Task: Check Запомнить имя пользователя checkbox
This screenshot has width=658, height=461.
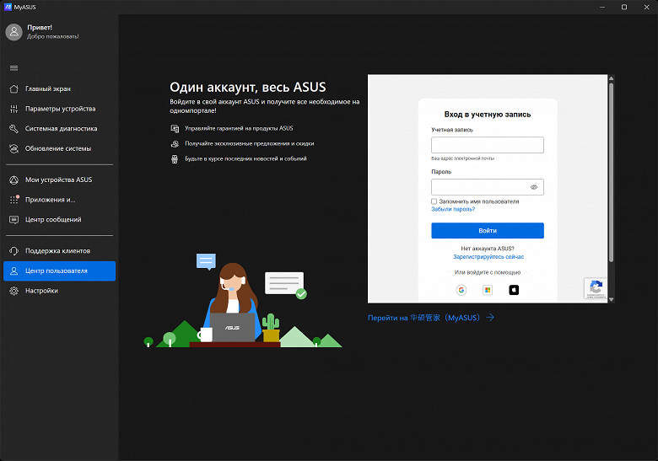Action: (434, 201)
